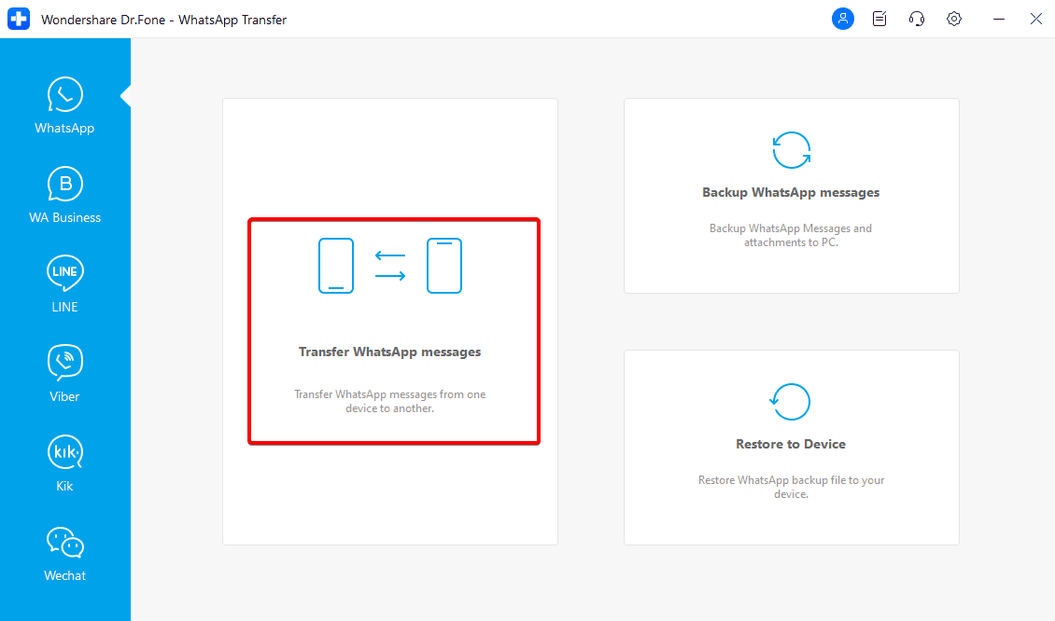Open the WA Business section

64,192
